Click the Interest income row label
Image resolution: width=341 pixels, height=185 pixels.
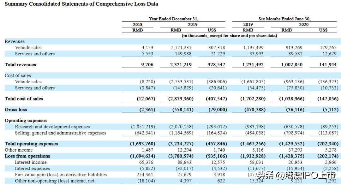[x=31, y=162]
